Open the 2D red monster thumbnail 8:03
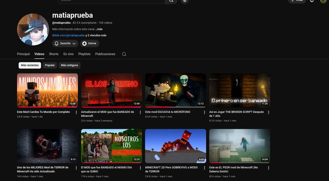 175,146
